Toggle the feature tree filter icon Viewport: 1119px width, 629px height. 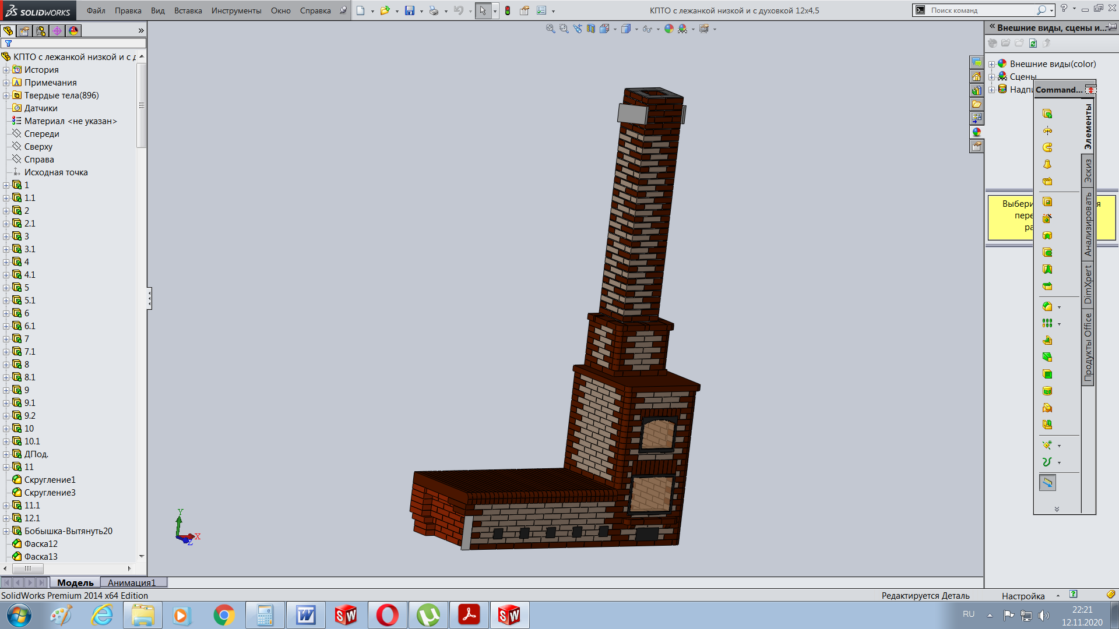(x=8, y=44)
